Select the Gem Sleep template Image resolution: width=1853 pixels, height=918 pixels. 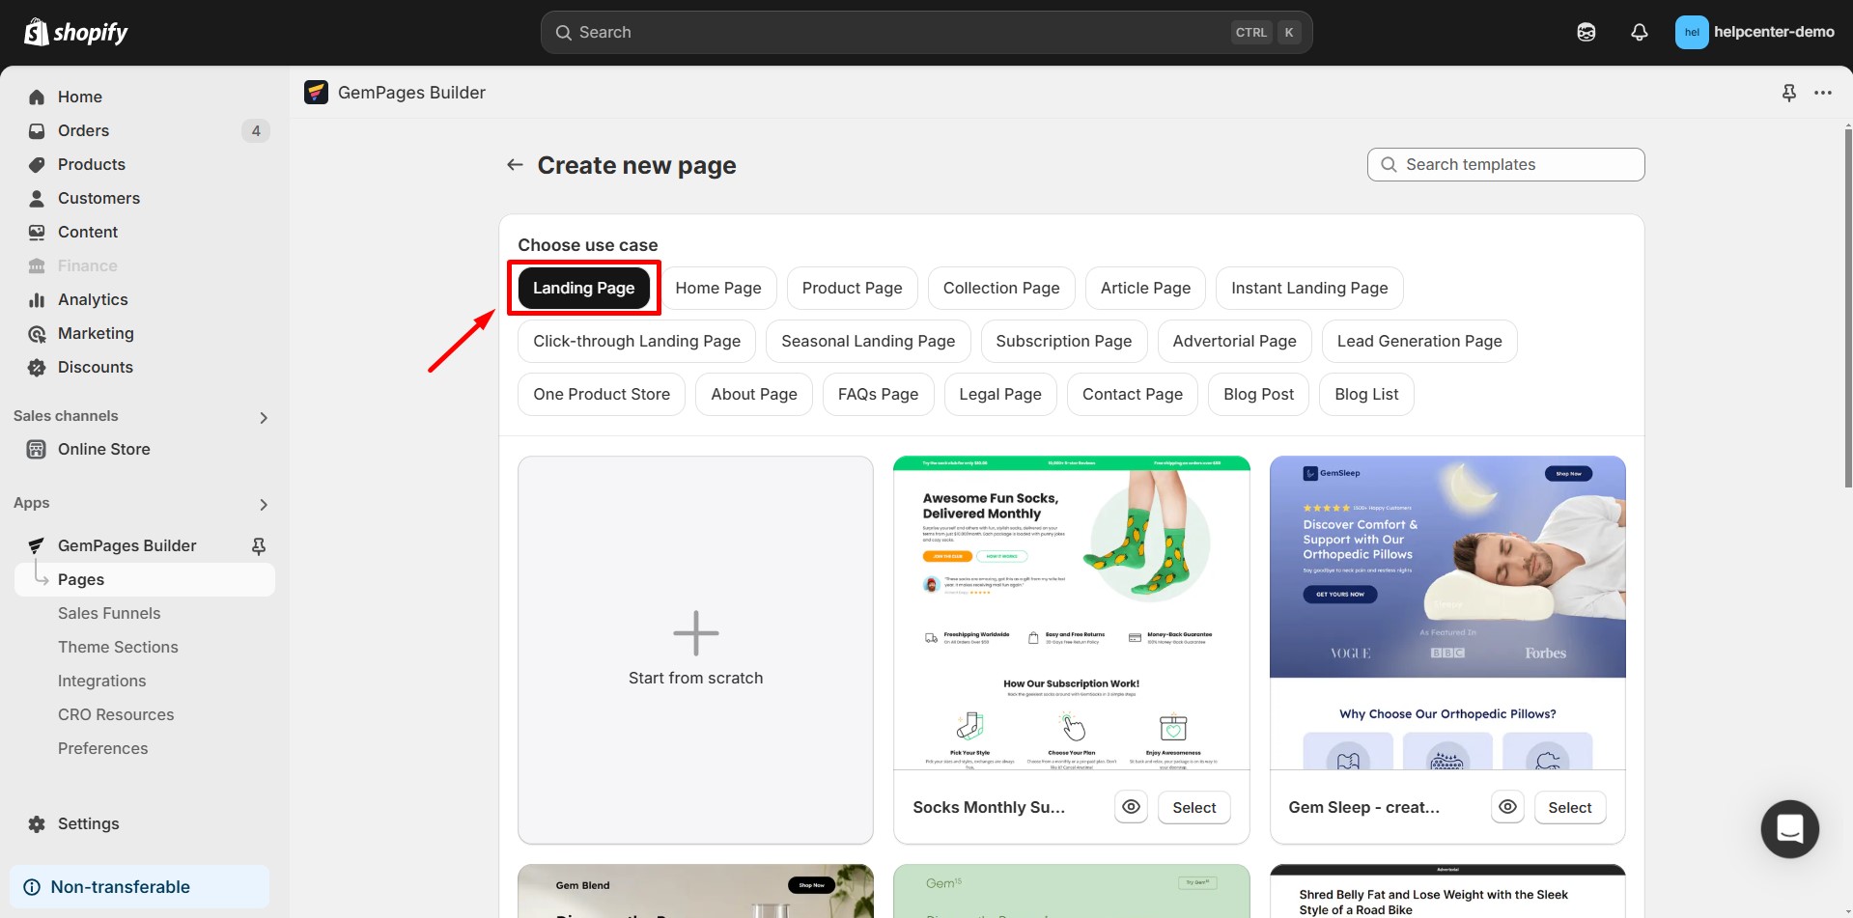coord(1569,807)
